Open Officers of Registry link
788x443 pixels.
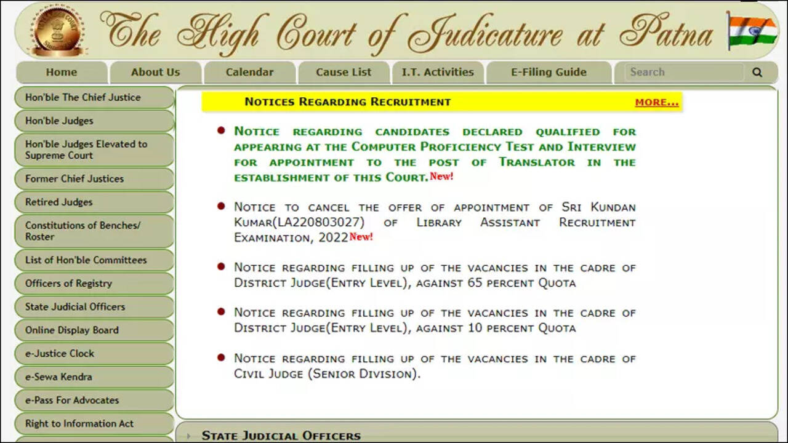click(94, 283)
